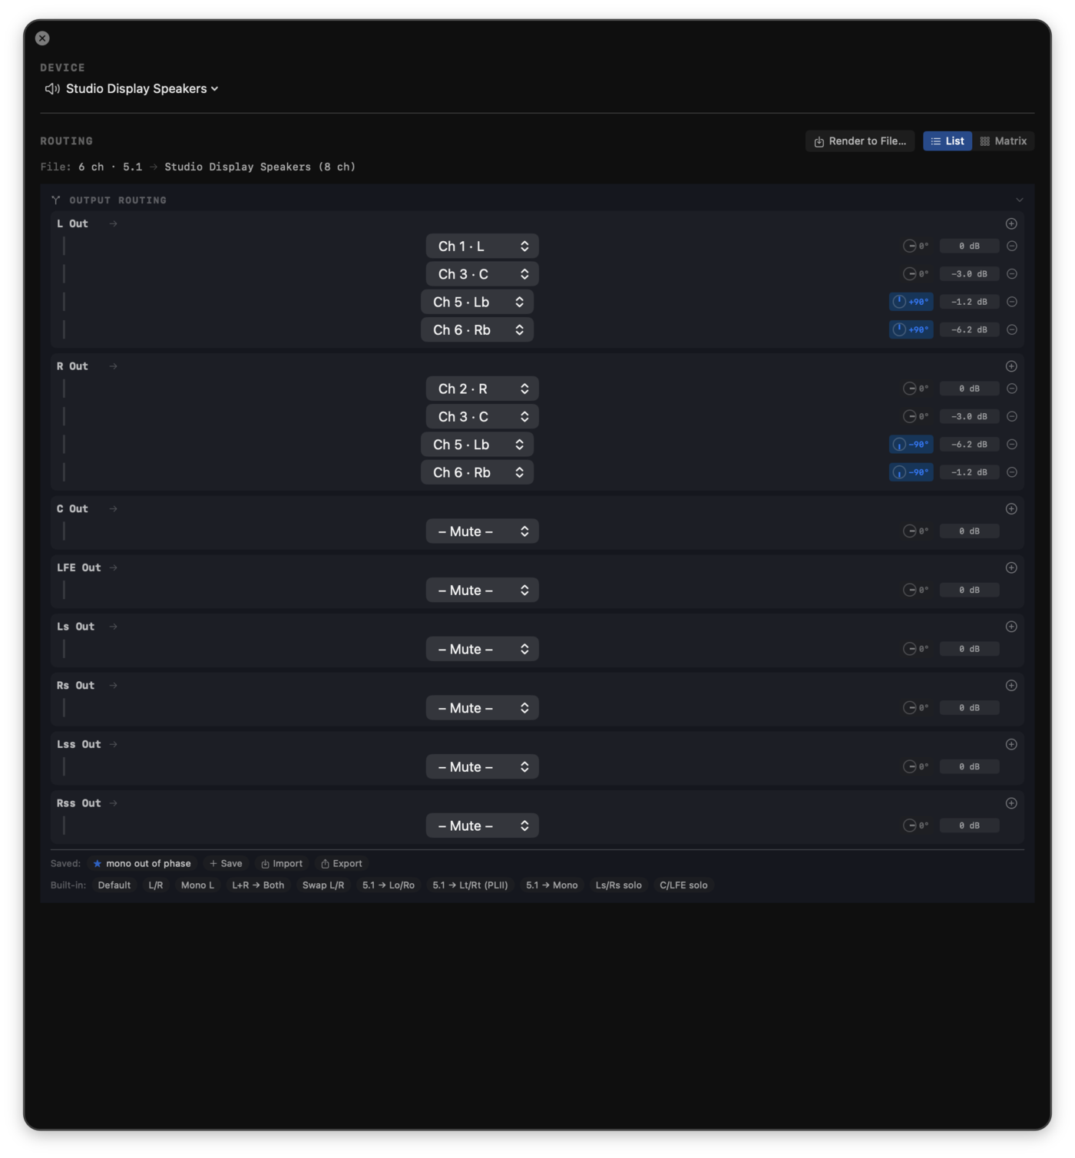The width and height of the screenshot is (1075, 1158).
Task: Apply the Ls/Rs solo preset
Action: [x=619, y=885]
